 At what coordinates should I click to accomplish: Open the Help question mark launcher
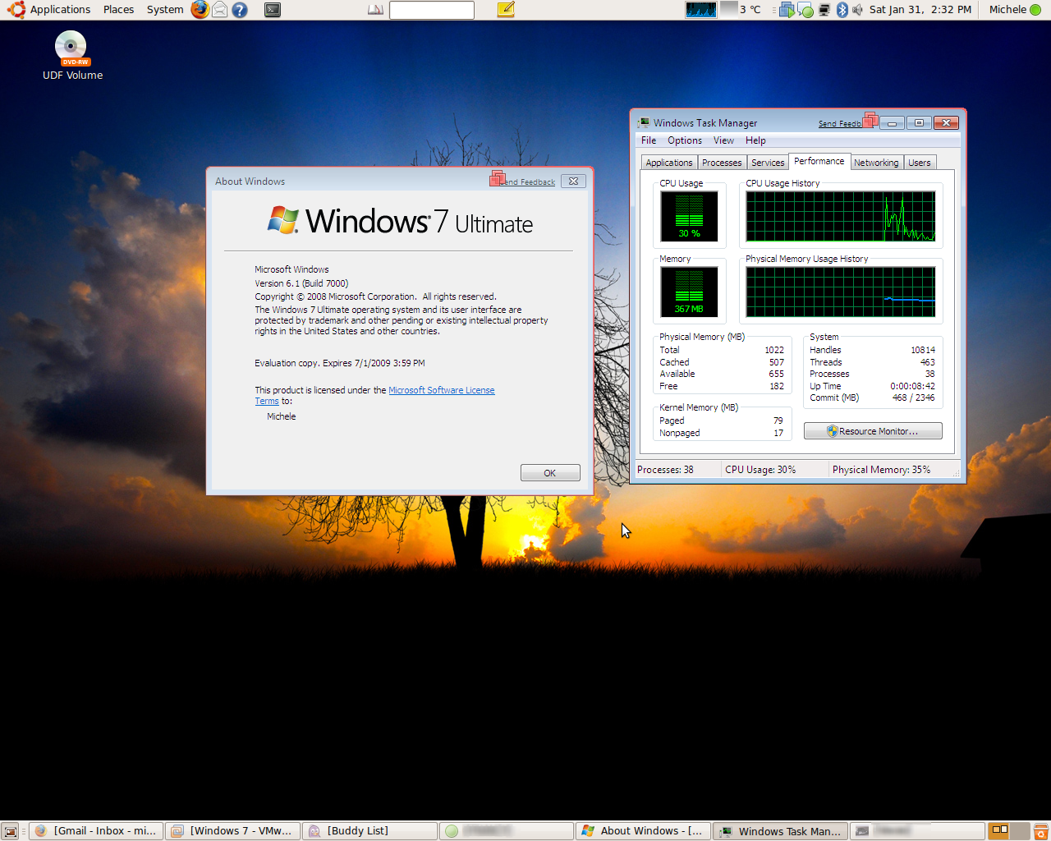(240, 10)
